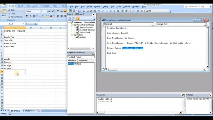The height and width of the screenshot is (120, 213).
Task: Open the Calibri font name dropdown
Action: (39, 11)
